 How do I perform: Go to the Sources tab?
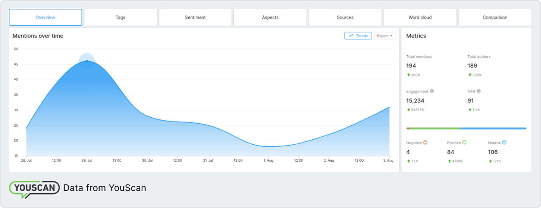click(x=345, y=17)
